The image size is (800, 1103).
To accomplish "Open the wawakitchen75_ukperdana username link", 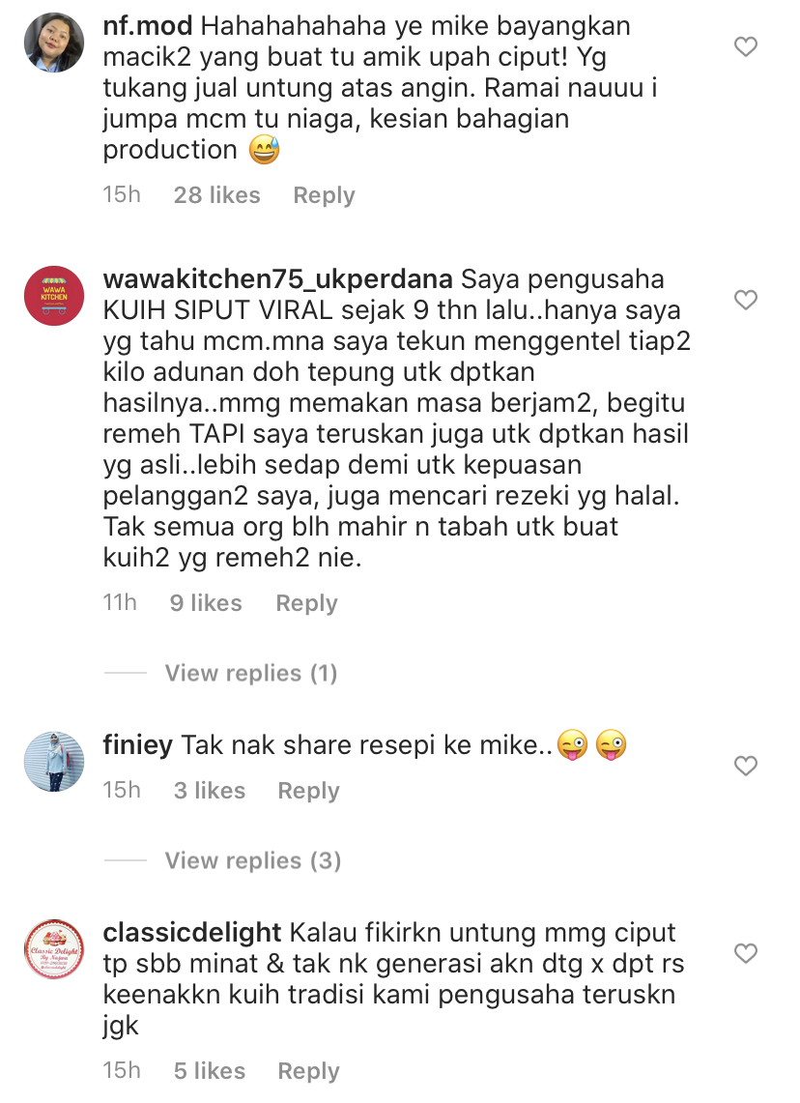I will point(277,280).
